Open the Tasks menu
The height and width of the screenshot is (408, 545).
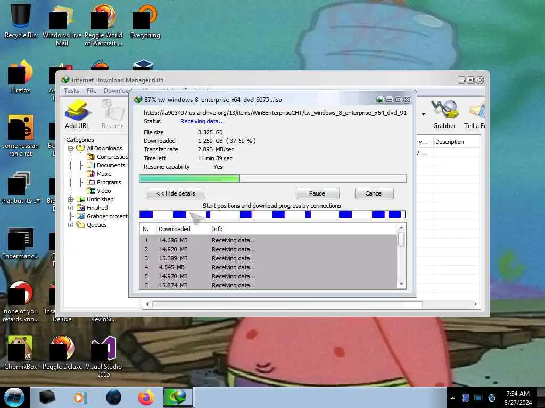click(x=72, y=90)
